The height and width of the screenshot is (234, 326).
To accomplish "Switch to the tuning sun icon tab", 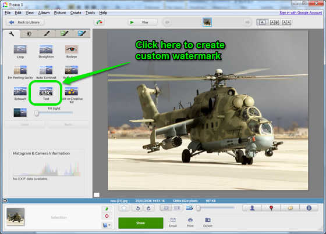I will click(29, 34).
